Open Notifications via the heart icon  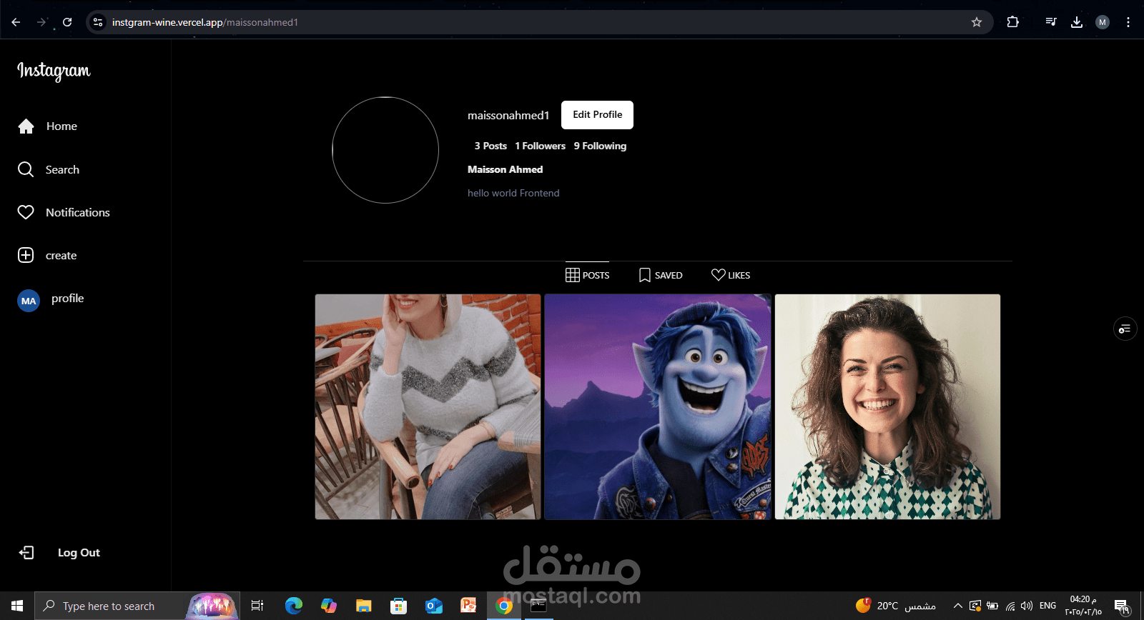click(x=26, y=212)
